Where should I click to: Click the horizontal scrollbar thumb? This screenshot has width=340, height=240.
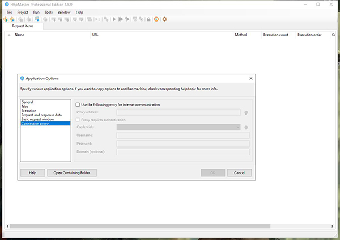140,226
